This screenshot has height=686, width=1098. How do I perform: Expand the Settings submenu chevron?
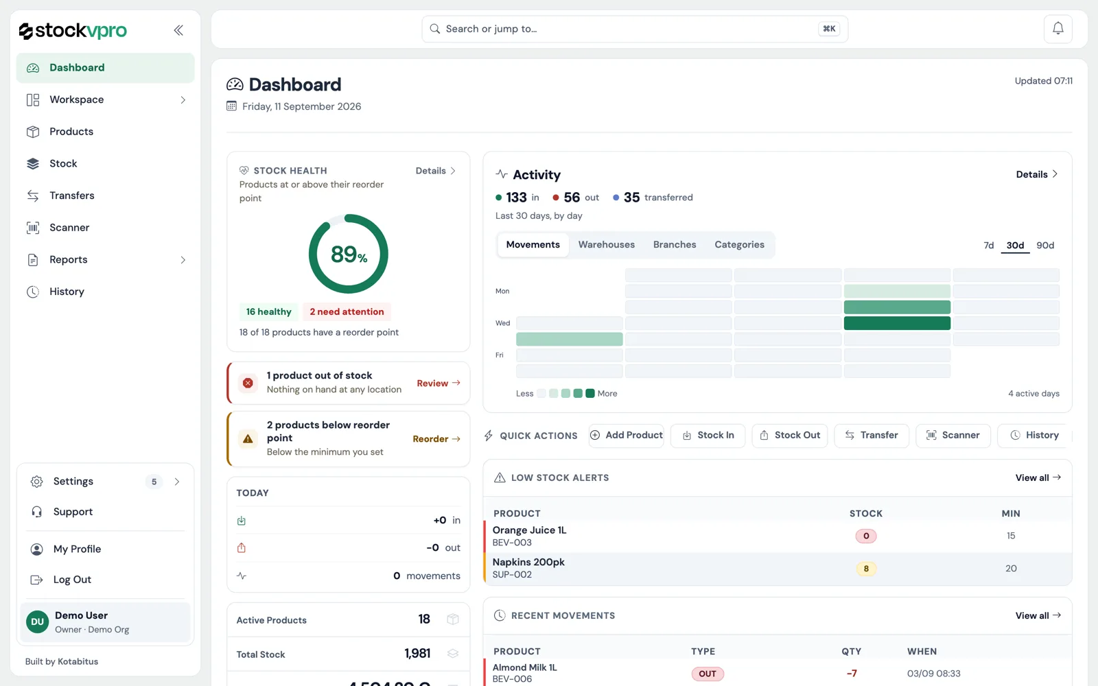point(177,482)
